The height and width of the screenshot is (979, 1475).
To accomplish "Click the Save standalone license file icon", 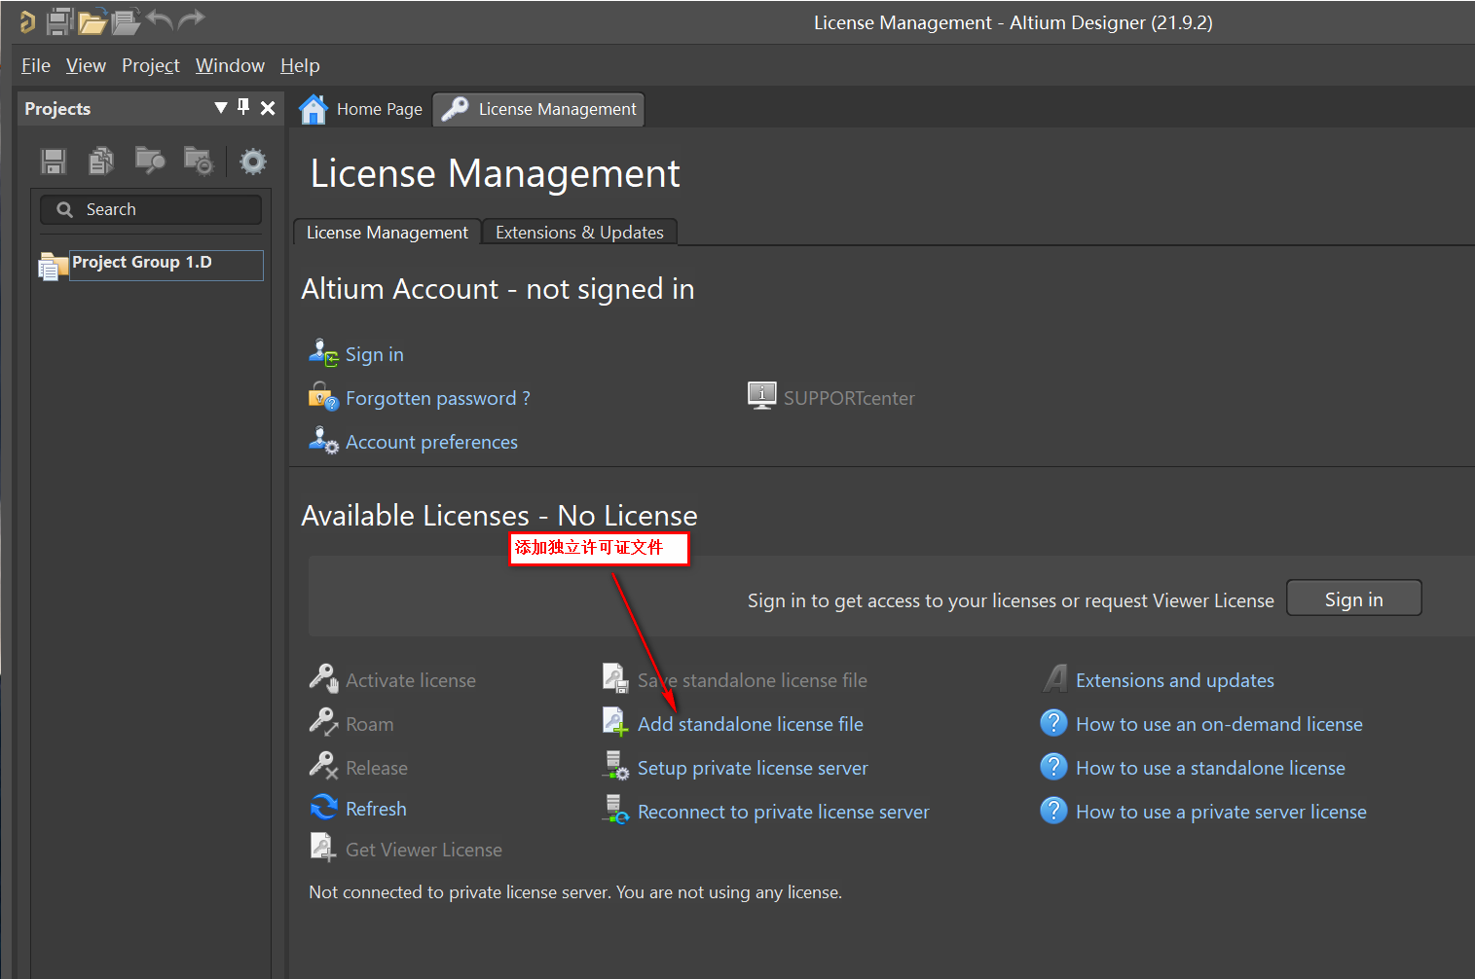I will click(x=615, y=678).
